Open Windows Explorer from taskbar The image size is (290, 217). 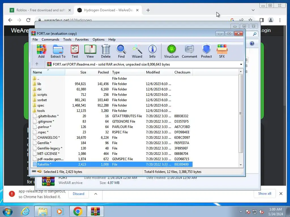click(43, 211)
